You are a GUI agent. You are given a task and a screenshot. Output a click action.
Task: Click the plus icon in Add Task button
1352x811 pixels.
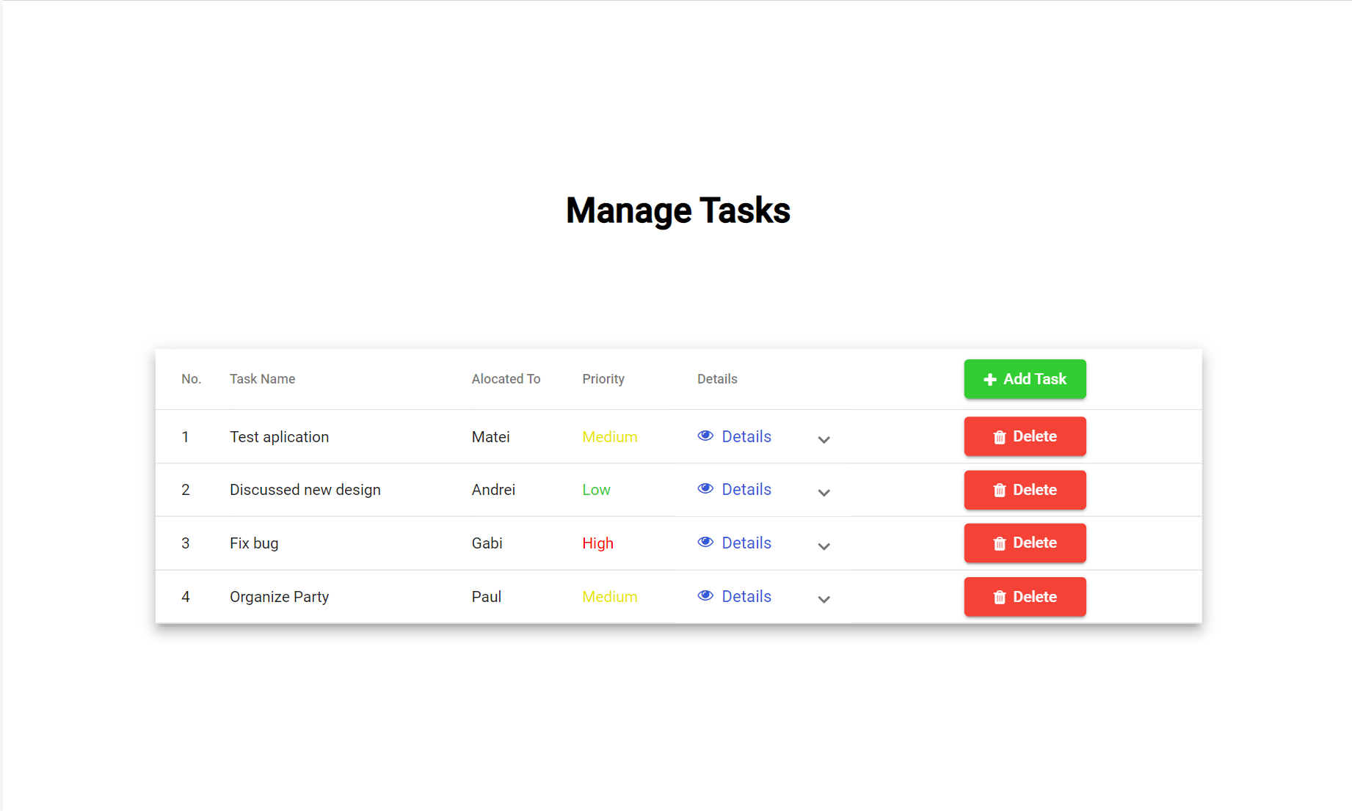(x=989, y=379)
